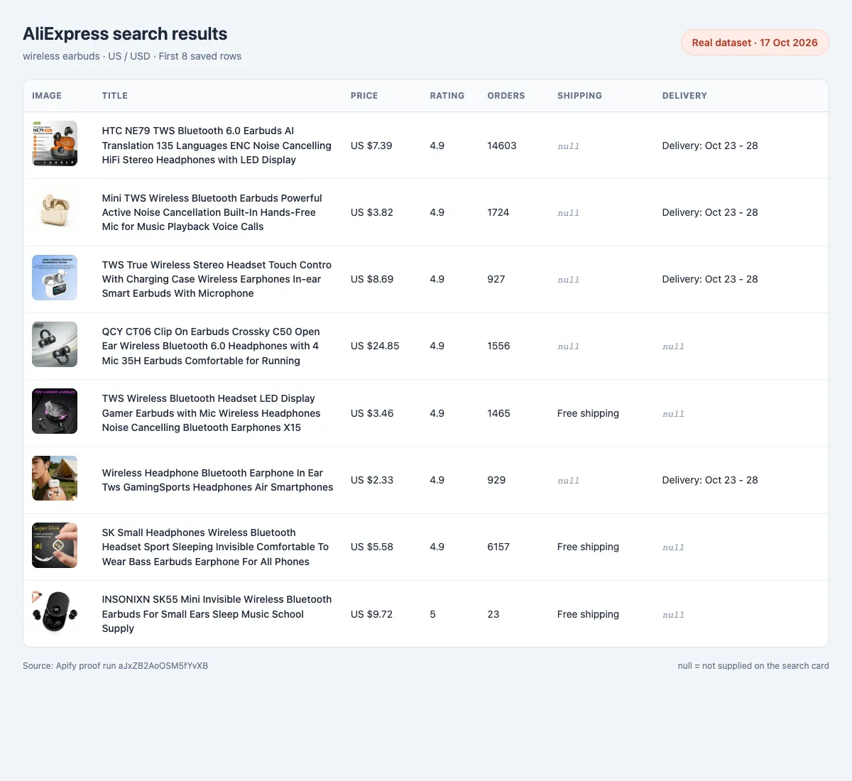Click the rating 5 for INSONIXN SK55

(x=433, y=614)
